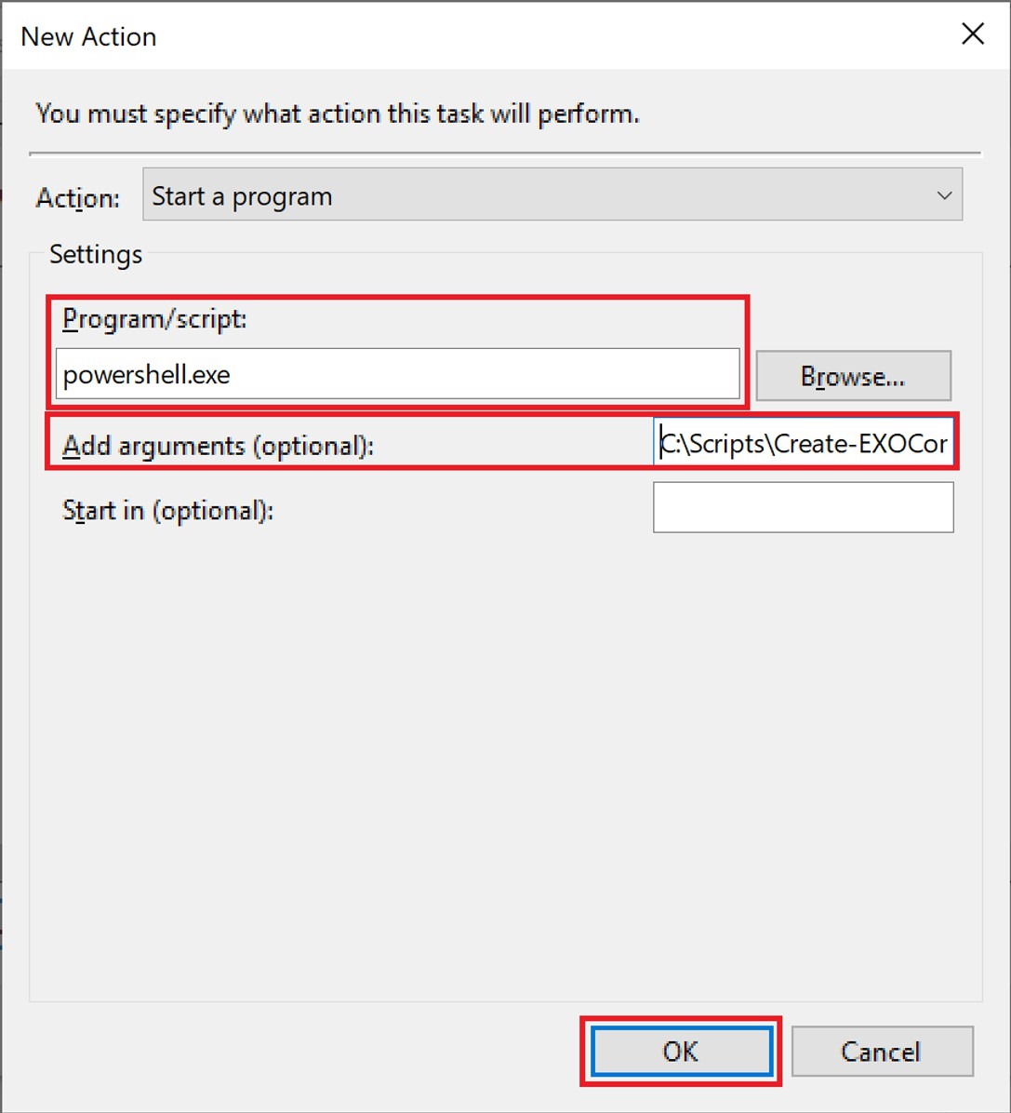Image resolution: width=1011 pixels, height=1113 pixels.
Task: Click the empty Start in text box
Action: [x=804, y=507]
